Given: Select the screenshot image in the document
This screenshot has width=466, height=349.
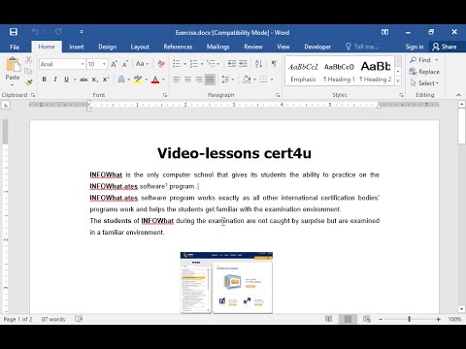Looking at the screenshot, I should click(226, 283).
